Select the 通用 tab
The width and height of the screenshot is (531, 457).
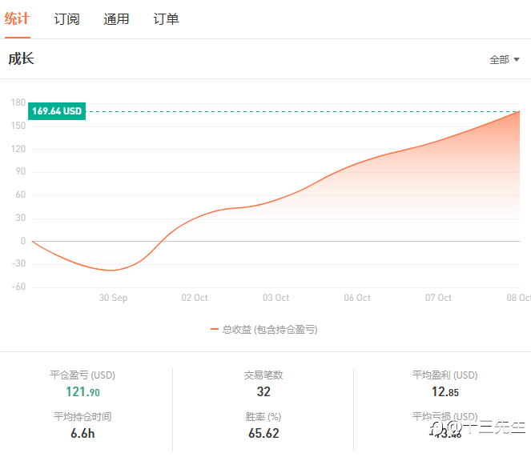[116, 19]
